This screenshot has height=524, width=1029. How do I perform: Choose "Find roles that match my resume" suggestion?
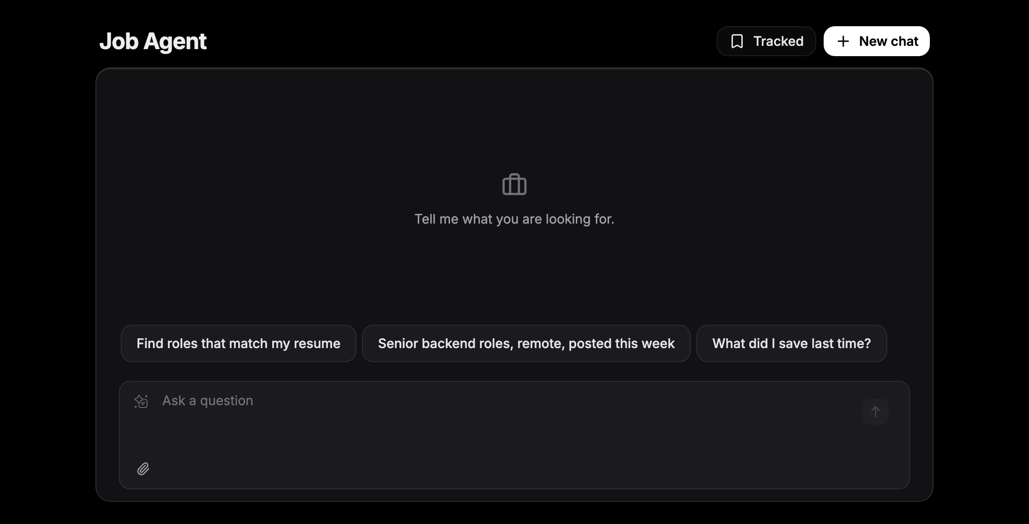(x=239, y=343)
